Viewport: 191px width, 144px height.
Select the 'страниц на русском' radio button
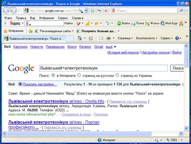[79, 75]
